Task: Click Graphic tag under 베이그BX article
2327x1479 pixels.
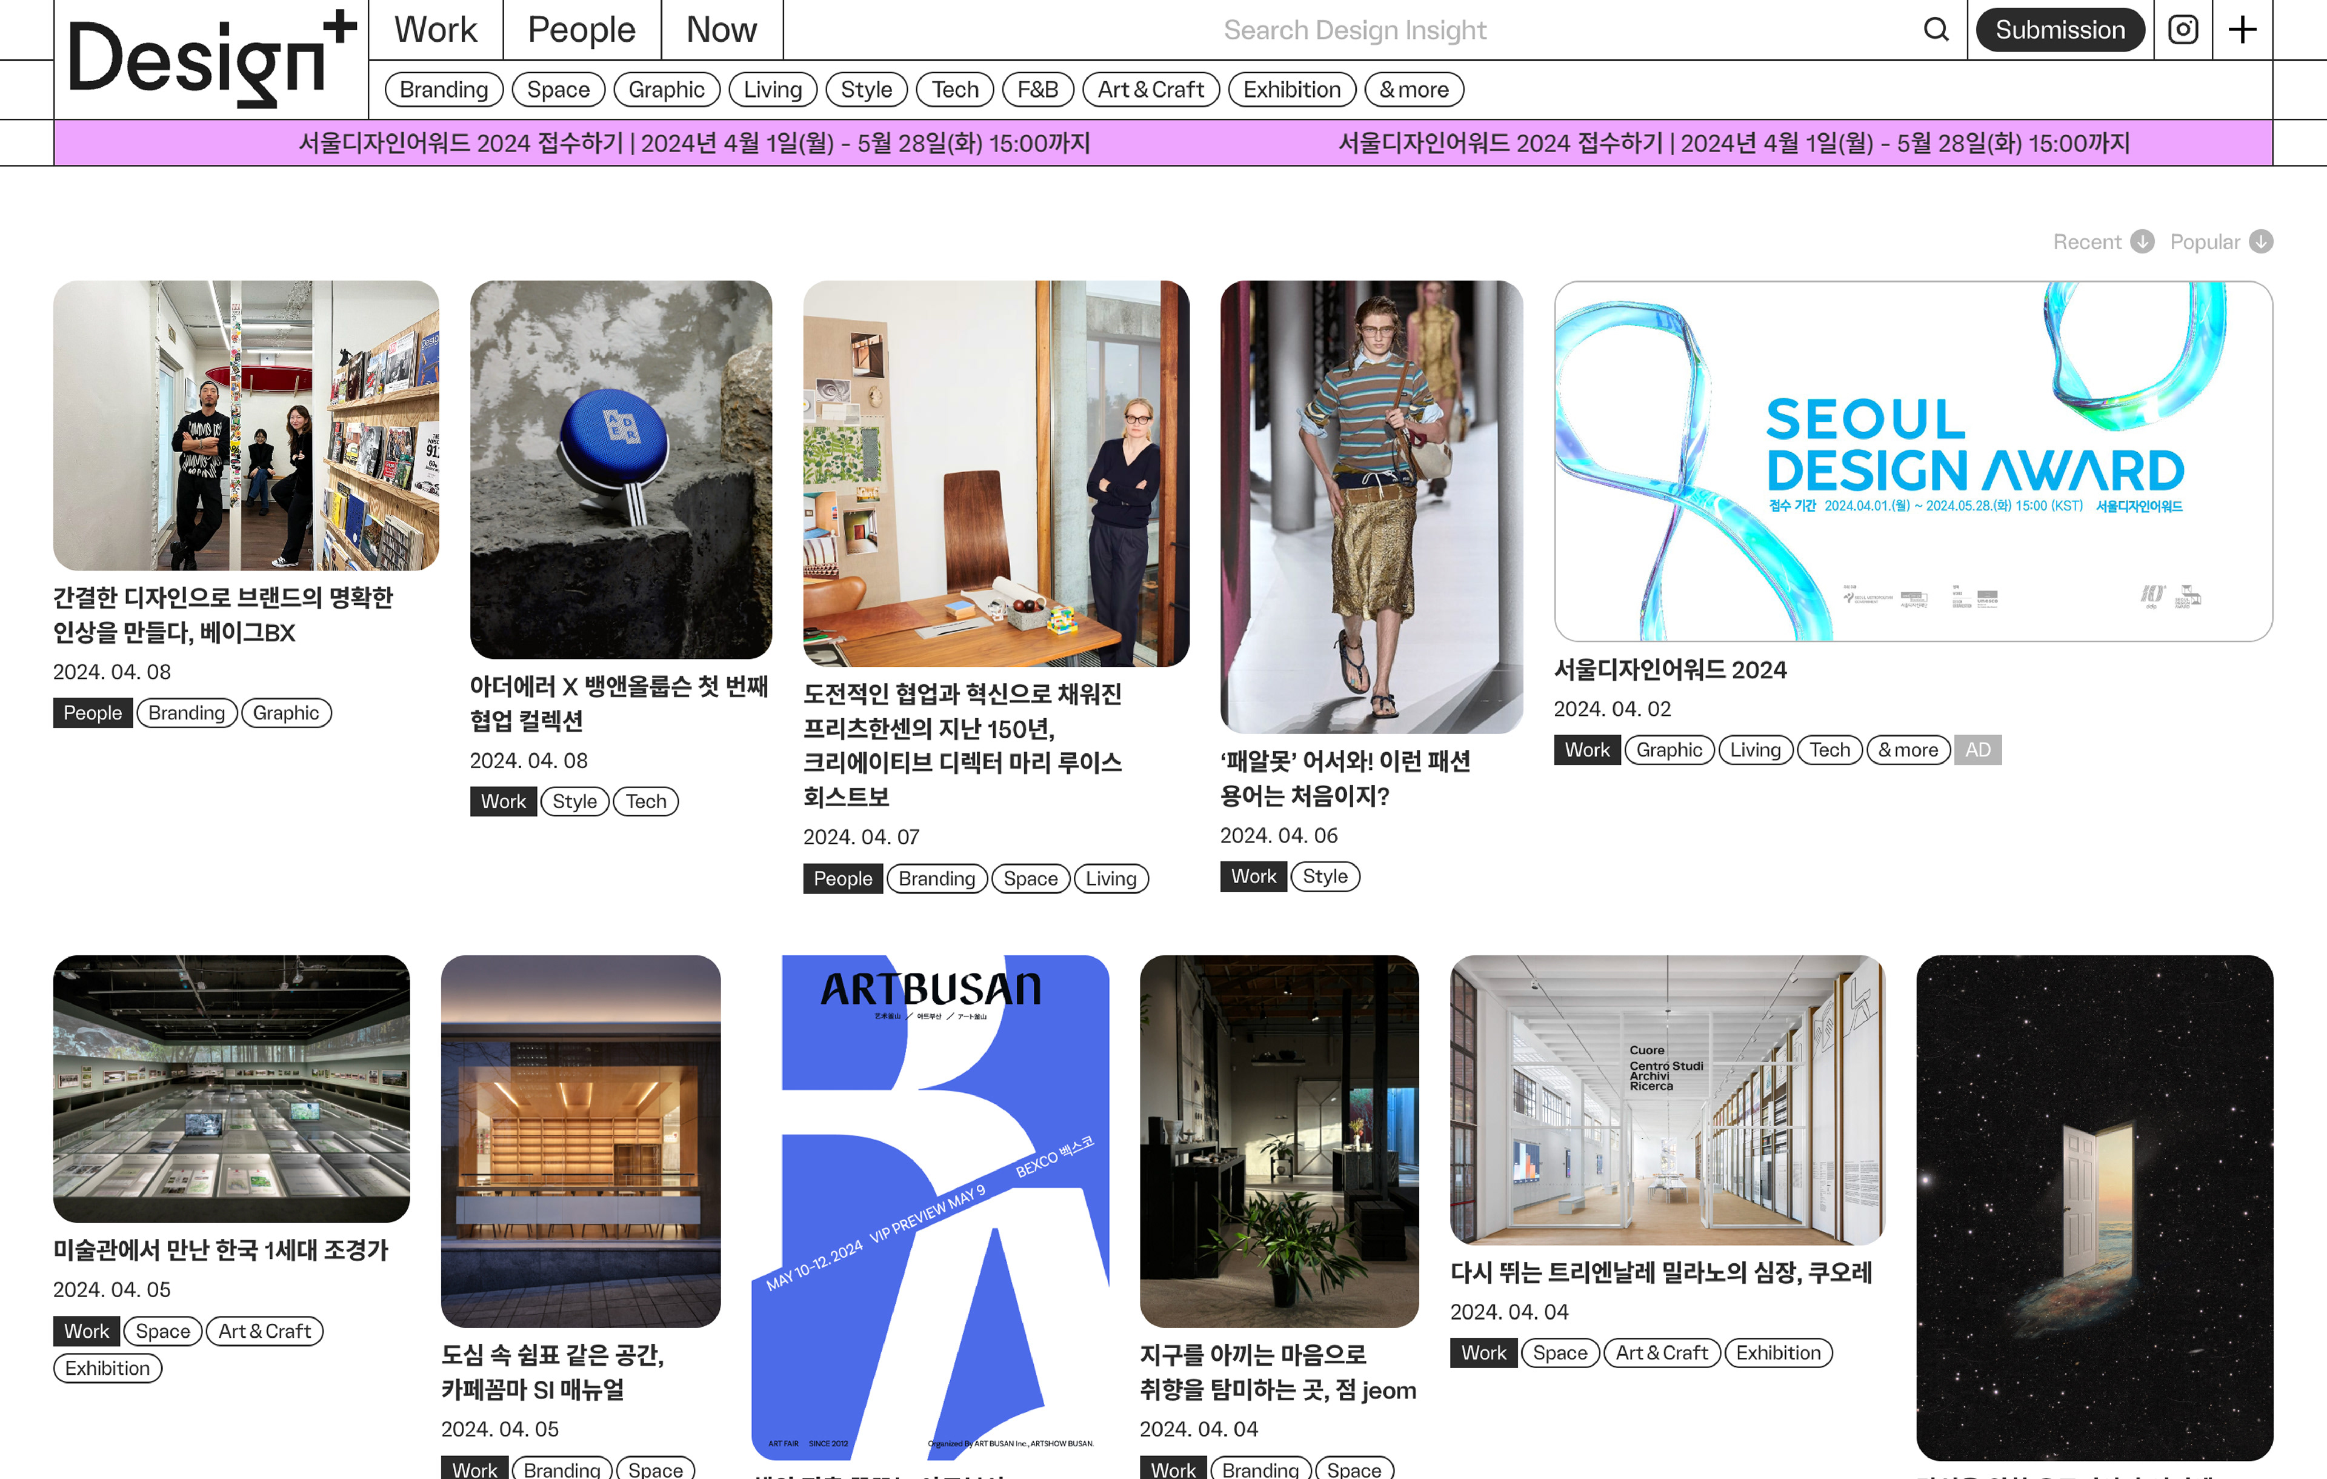Action: coord(286,712)
